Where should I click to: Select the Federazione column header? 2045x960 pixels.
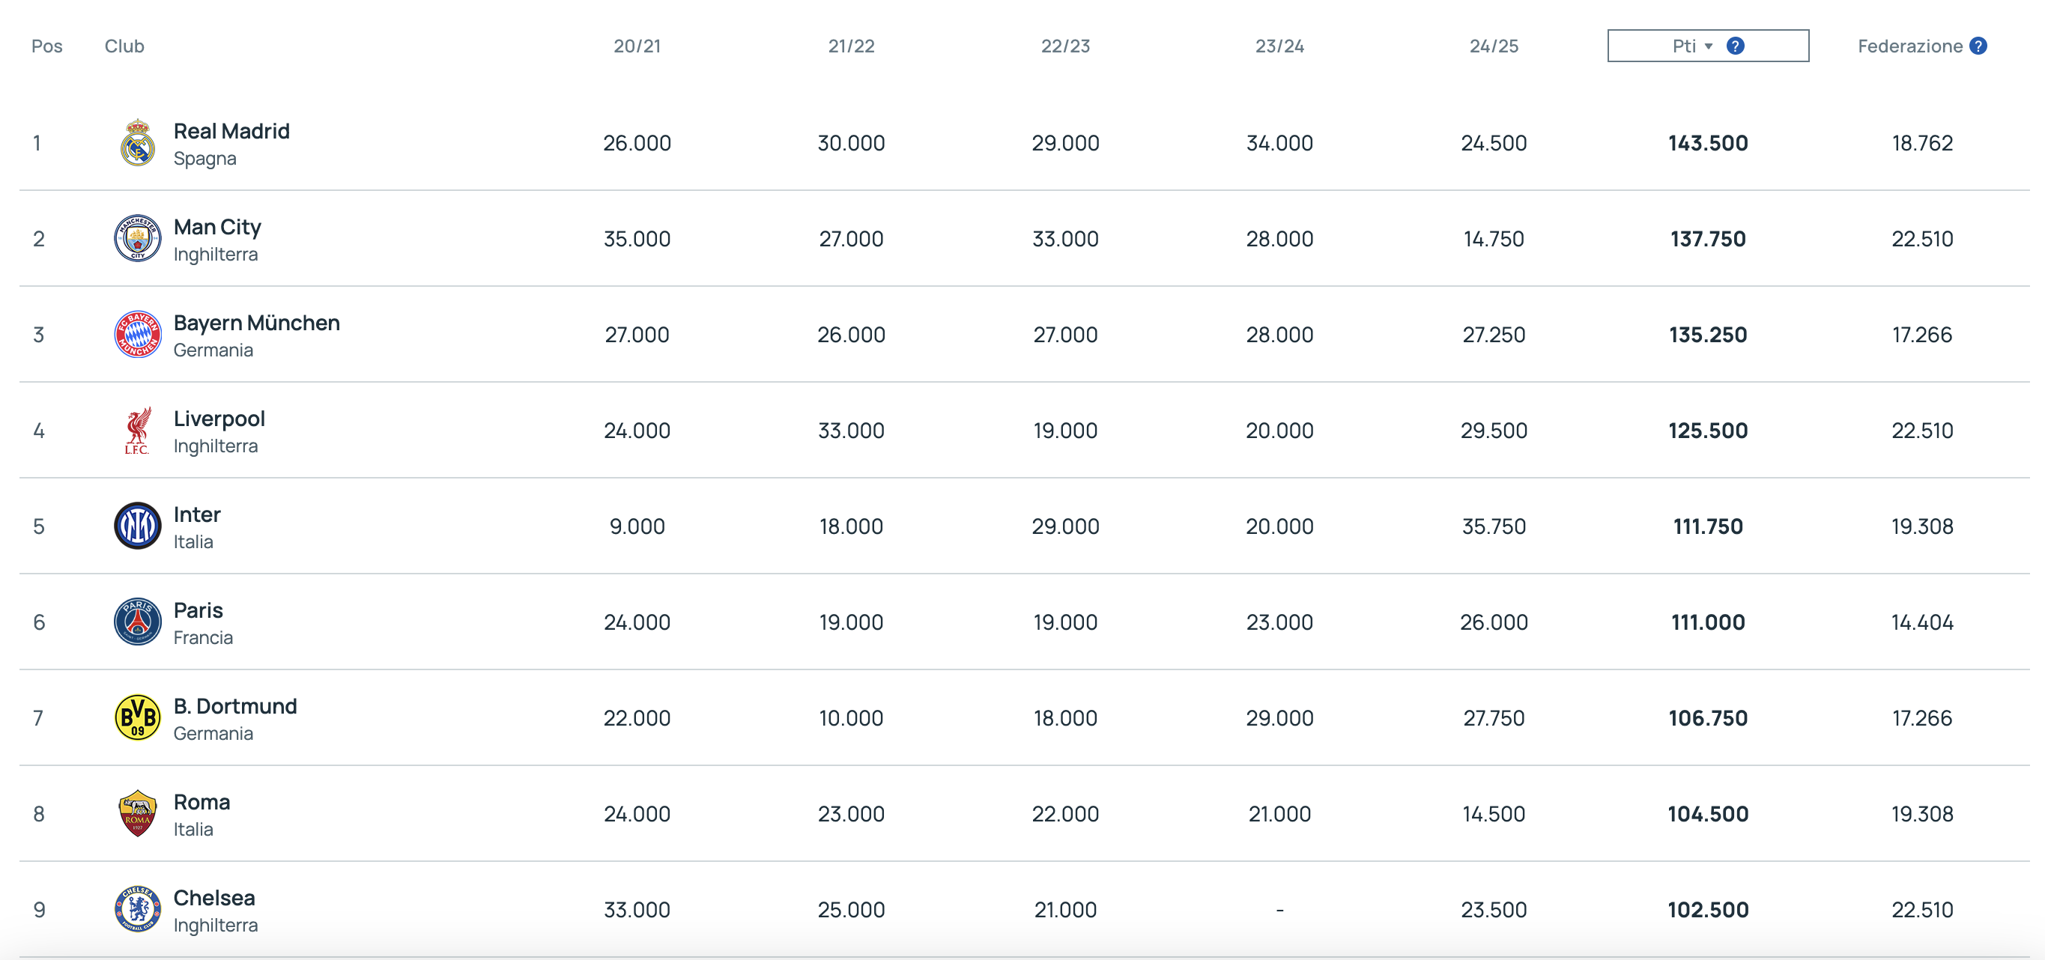(1909, 46)
